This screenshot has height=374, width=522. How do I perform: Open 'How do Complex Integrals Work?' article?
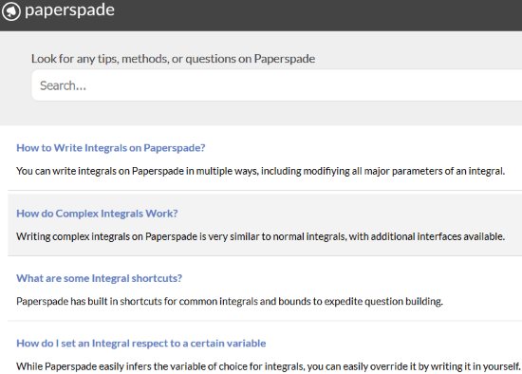point(97,214)
